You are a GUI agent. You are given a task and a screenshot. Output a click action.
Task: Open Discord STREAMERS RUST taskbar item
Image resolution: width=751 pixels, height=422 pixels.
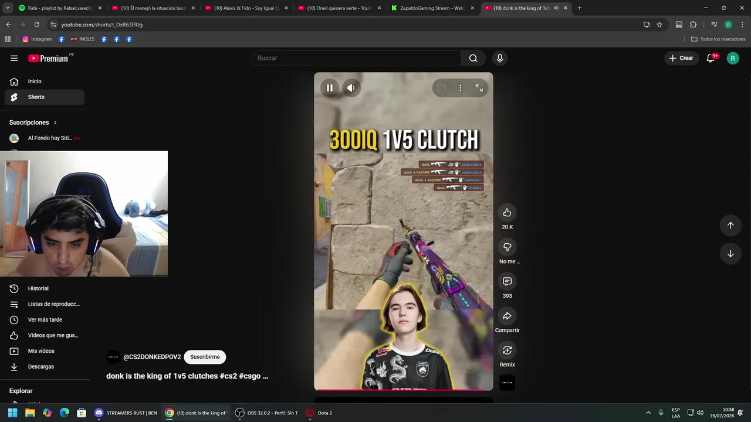pyautogui.click(x=126, y=413)
